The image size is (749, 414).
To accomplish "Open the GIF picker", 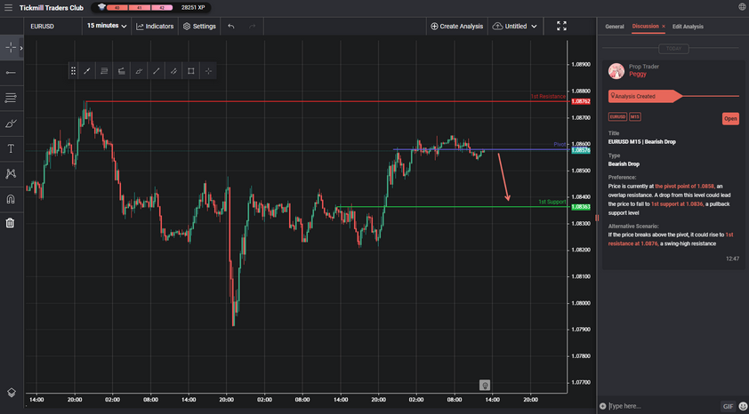I will click(728, 406).
